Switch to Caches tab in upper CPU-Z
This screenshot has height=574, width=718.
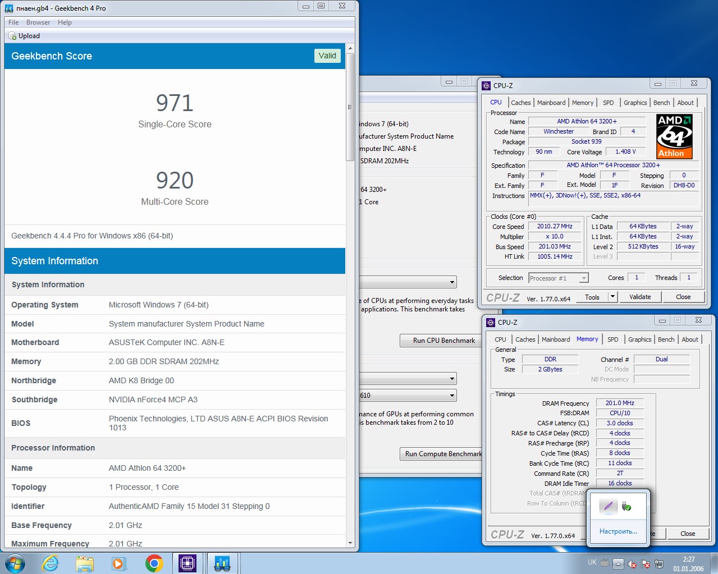pos(520,103)
